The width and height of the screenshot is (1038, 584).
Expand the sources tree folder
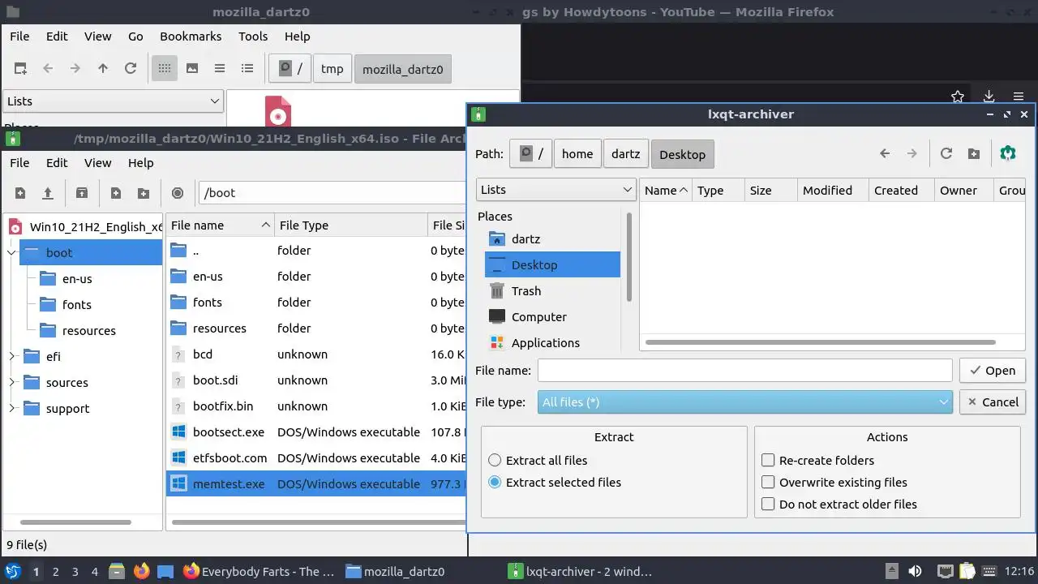(x=12, y=383)
